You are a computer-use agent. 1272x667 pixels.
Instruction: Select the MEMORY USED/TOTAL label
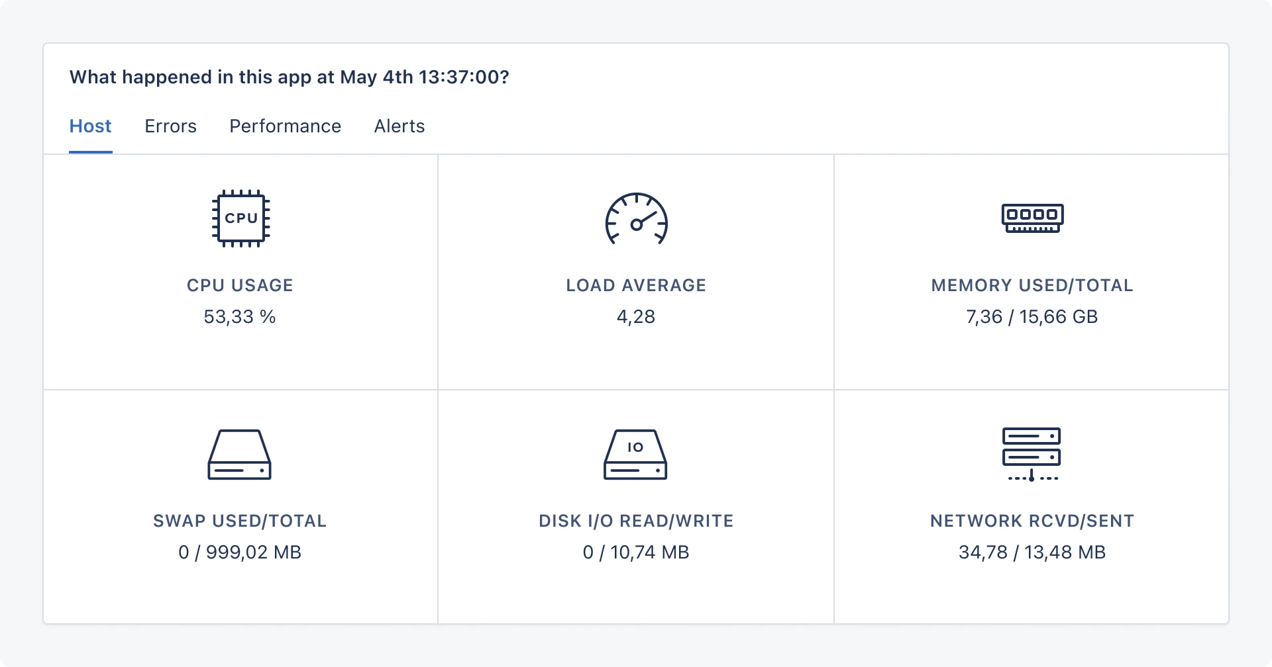pyautogui.click(x=1032, y=285)
